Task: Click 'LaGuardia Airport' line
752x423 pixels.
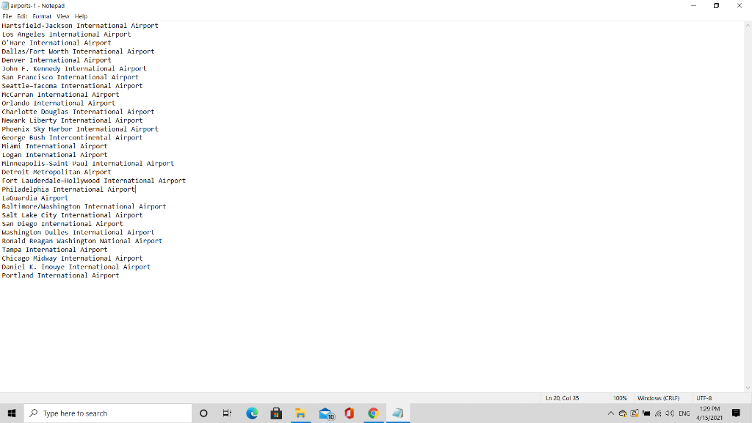Action: pos(35,198)
